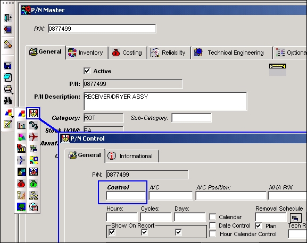
Task: Click the building with red marker palette icon
Action: [x=21, y=149]
